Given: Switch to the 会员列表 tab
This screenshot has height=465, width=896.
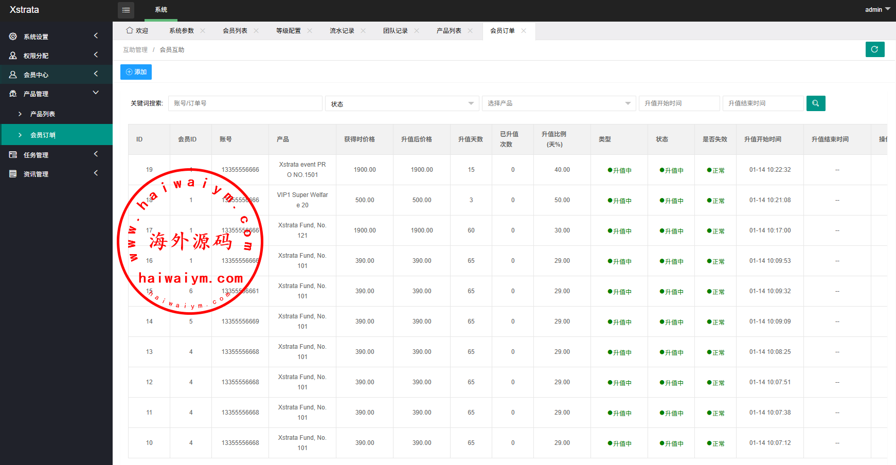Looking at the screenshot, I should pyautogui.click(x=235, y=31).
